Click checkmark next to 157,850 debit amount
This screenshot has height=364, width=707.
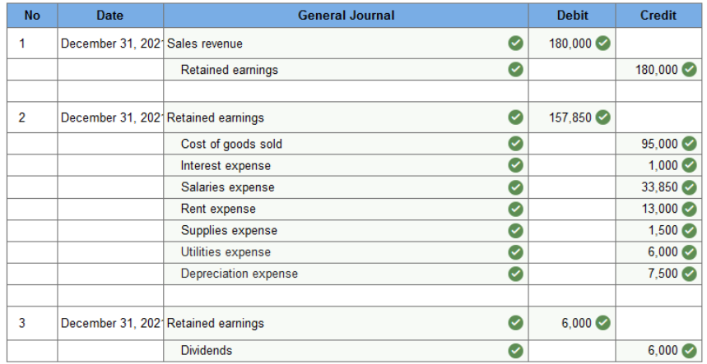(x=602, y=117)
